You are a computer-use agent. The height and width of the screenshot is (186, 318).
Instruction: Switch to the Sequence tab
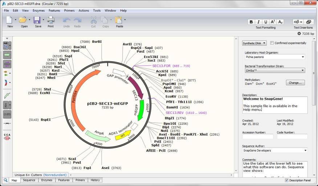click(29, 180)
